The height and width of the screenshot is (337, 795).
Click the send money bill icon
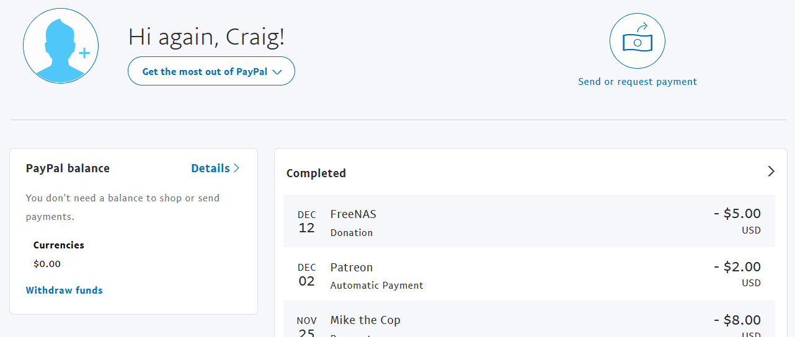(x=637, y=41)
